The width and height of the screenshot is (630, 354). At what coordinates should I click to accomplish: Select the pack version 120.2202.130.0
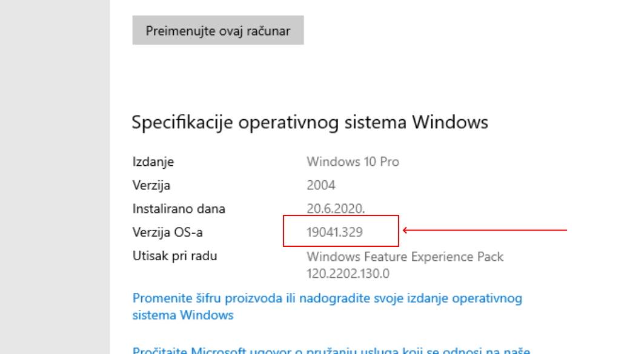(348, 274)
